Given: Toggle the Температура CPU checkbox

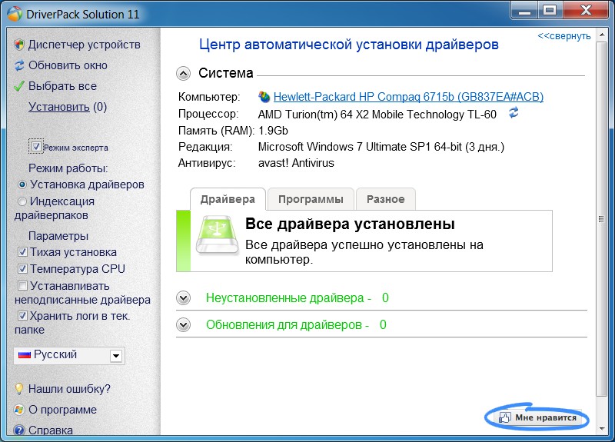Looking at the screenshot, I should pyautogui.click(x=22, y=269).
